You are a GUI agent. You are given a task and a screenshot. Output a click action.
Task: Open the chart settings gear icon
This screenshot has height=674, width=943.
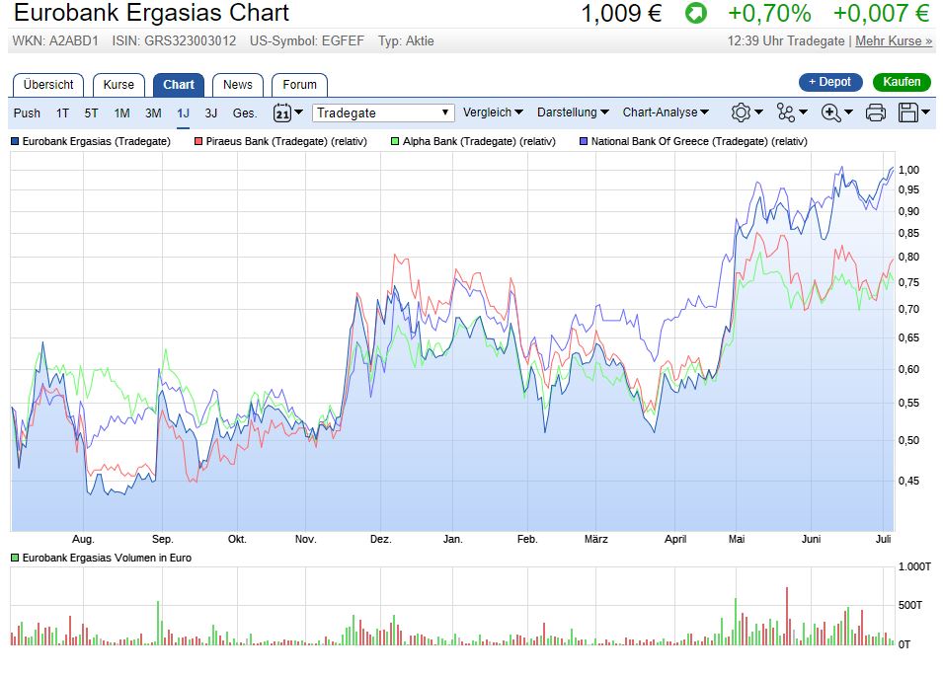coord(741,112)
